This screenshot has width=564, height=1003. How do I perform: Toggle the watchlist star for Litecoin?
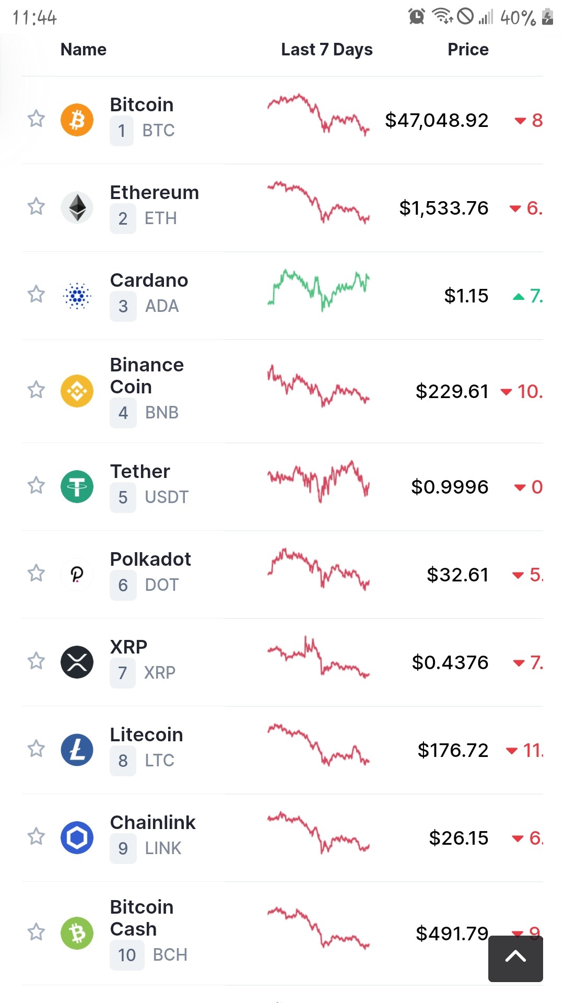(x=36, y=749)
